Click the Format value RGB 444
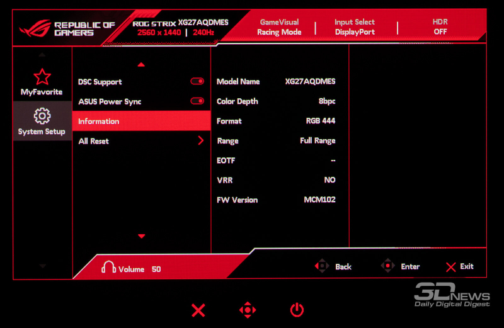The height and width of the screenshot is (328, 504). [321, 121]
